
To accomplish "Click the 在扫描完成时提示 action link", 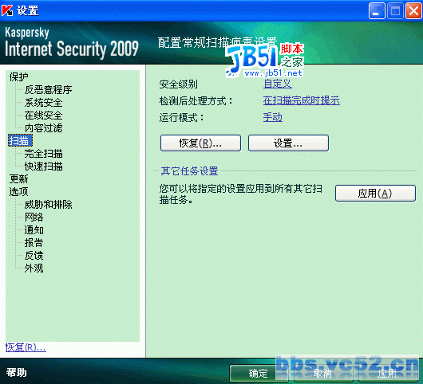I will 302,100.
